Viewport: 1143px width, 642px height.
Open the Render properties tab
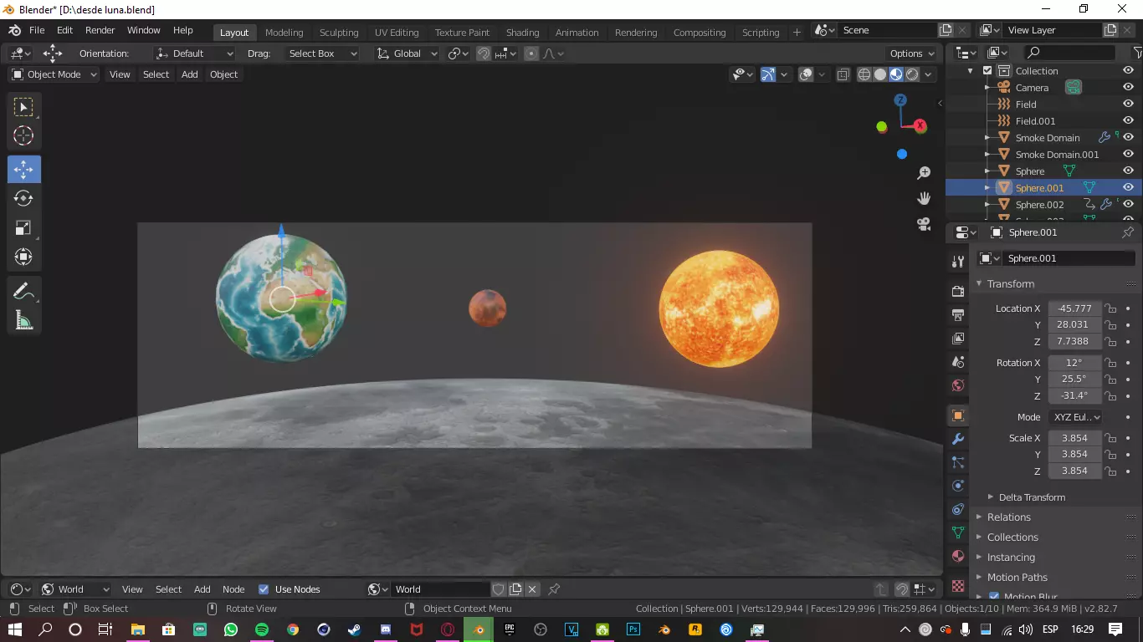coord(958,292)
